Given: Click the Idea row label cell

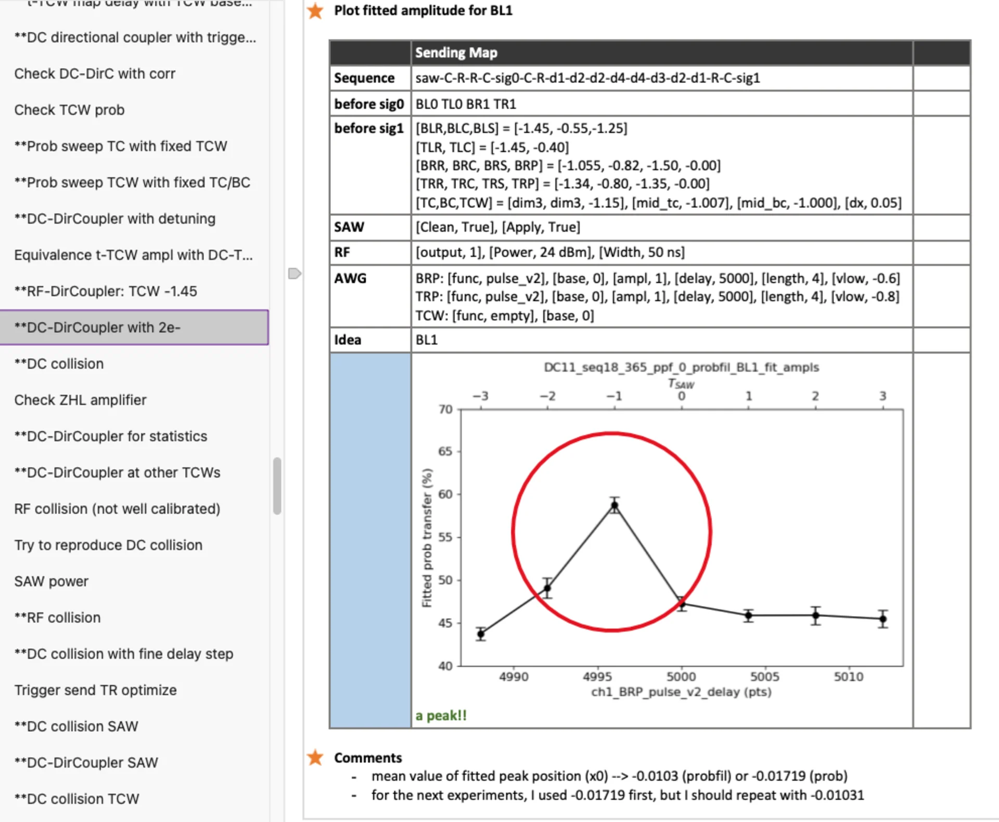Looking at the screenshot, I should coord(370,340).
